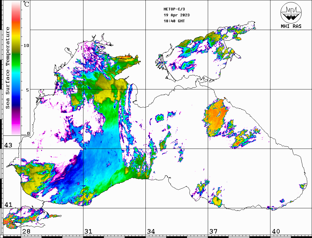Viewport: 312px width, 238px height.
Task: Click longitude label '37'
Action: coord(213,231)
